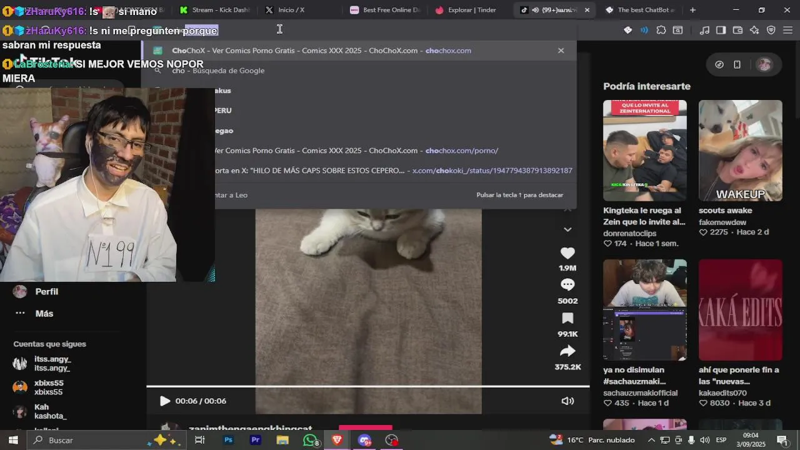Open Premiere Pro from the taskbar
Viewport: 800px width, 450px height.
[255, 440]
